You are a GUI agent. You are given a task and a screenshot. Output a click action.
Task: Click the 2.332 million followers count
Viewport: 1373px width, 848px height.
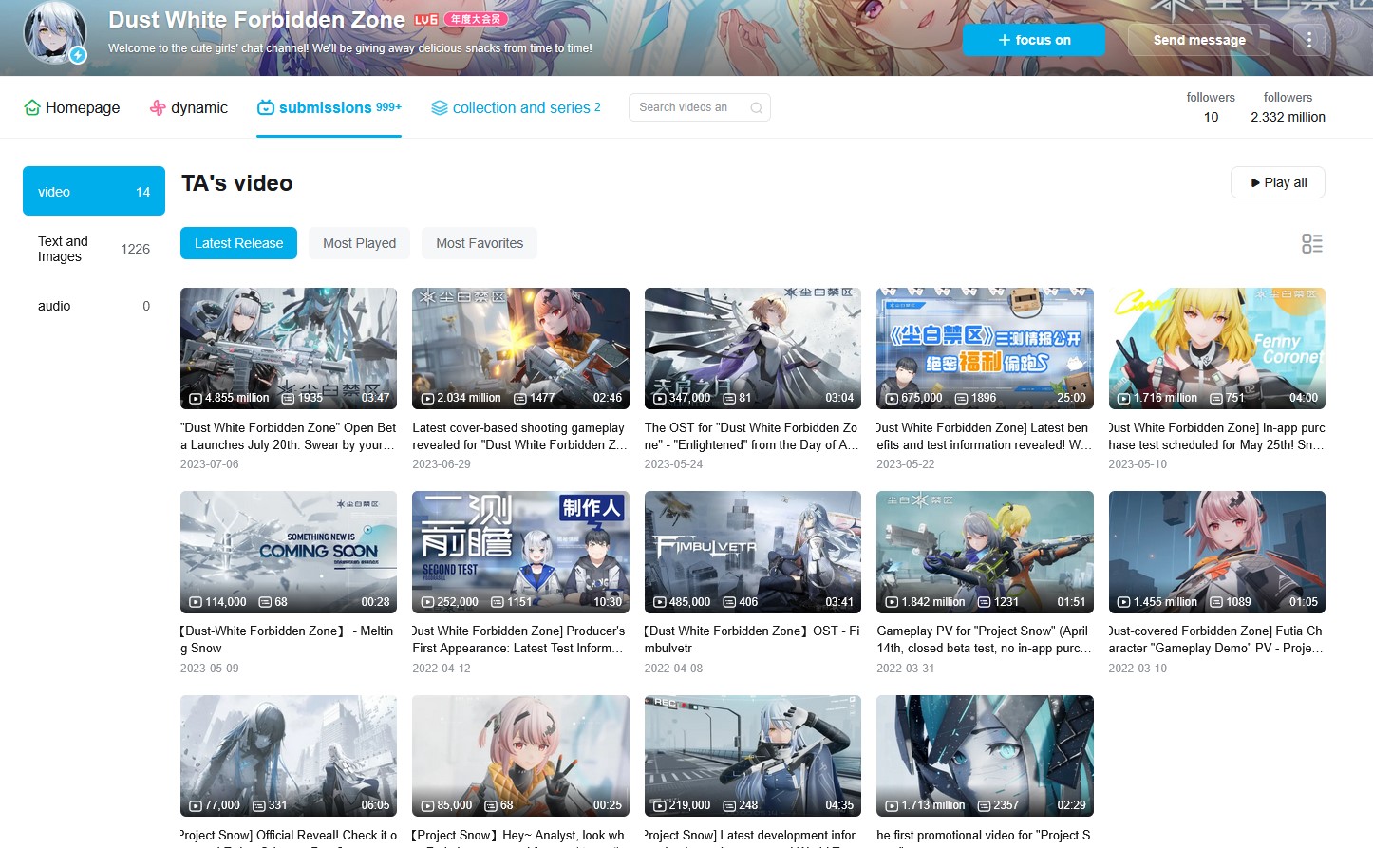pyautogui.click(x=1288, y=117)
